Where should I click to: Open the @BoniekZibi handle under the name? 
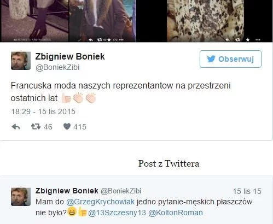pos(57,67)
